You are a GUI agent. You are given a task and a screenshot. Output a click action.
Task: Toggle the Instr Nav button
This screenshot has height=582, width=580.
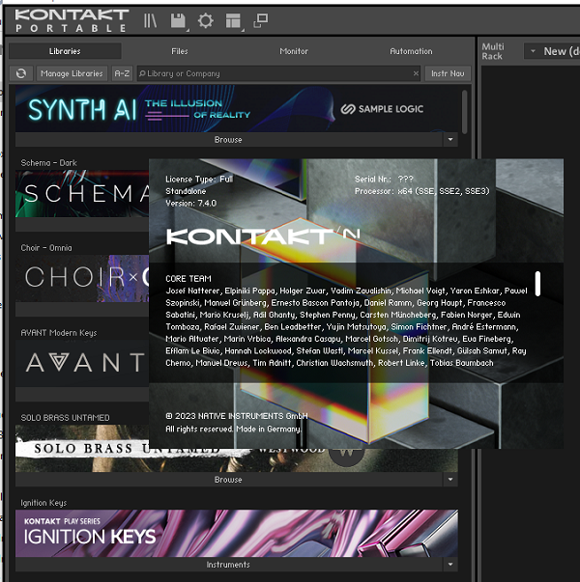click(x=448, y=73)
